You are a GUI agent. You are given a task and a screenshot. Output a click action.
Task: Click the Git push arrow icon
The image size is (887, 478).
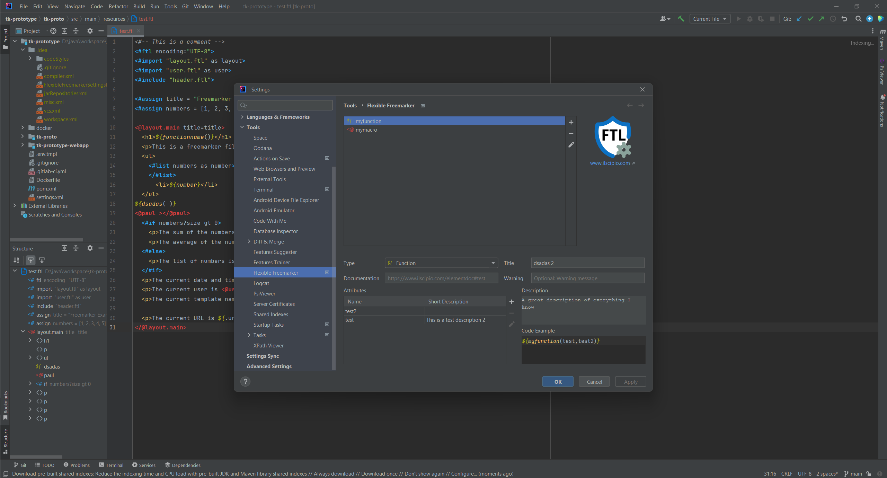pyautogui.click(x=822, y=19)
